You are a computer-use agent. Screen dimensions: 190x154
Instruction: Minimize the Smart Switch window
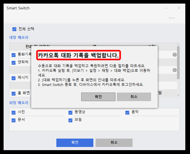click(x=166, y=8)
